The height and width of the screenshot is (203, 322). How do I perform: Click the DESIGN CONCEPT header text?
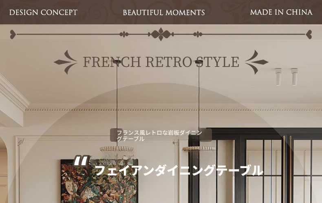[x=43, y=13]
